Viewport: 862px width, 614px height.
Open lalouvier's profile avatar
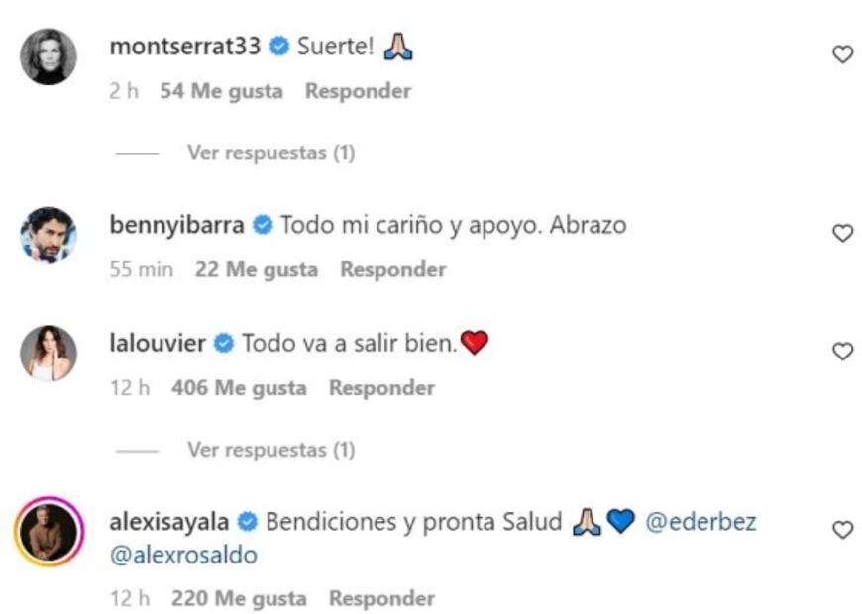[49, 353]
